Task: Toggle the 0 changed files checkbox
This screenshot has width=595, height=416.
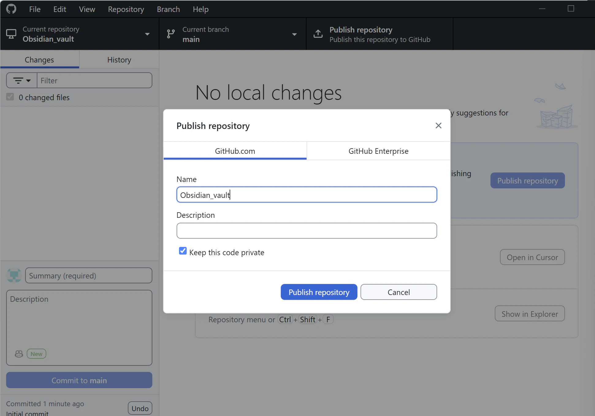Action: (10, 97)
